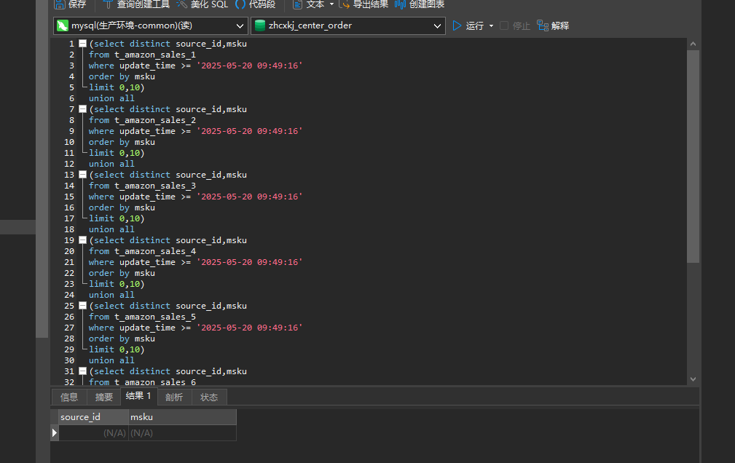735x463 pixels.
Task: Create a chart with 创建图表
Action: pyautogui.click(x=420, y=4)
